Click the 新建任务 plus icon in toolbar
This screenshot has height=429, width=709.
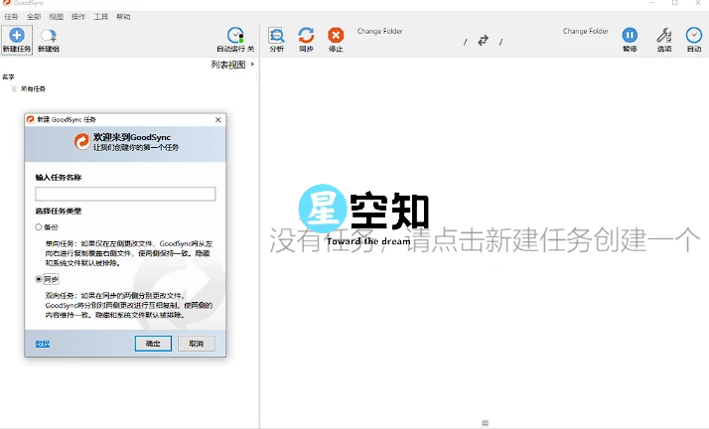point(17,36)
